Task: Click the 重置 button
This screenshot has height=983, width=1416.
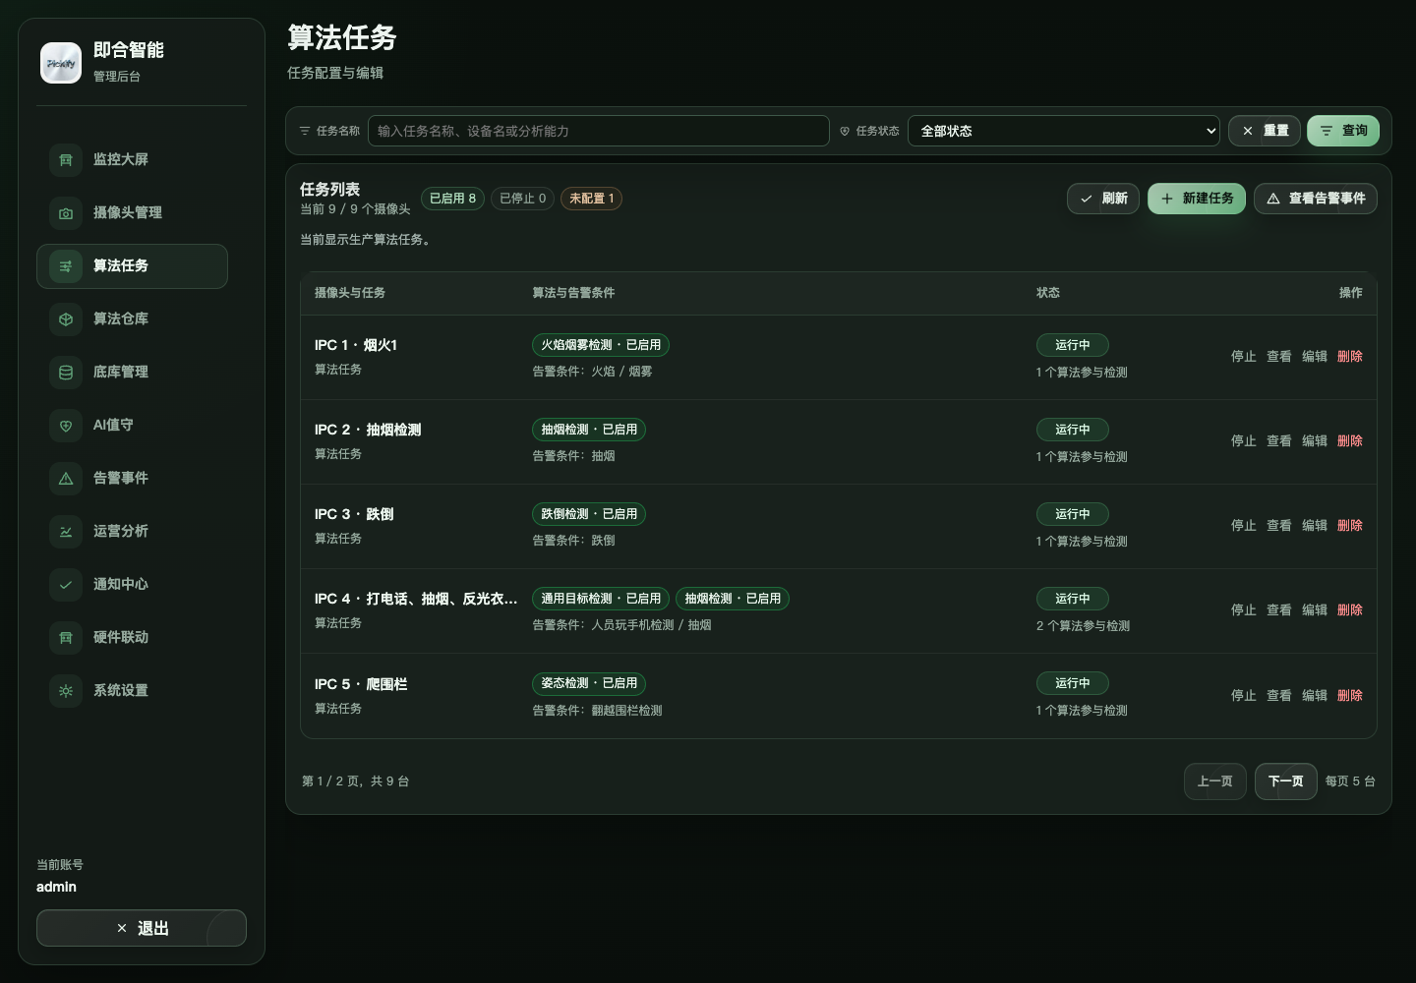Action: (1265, 131)
